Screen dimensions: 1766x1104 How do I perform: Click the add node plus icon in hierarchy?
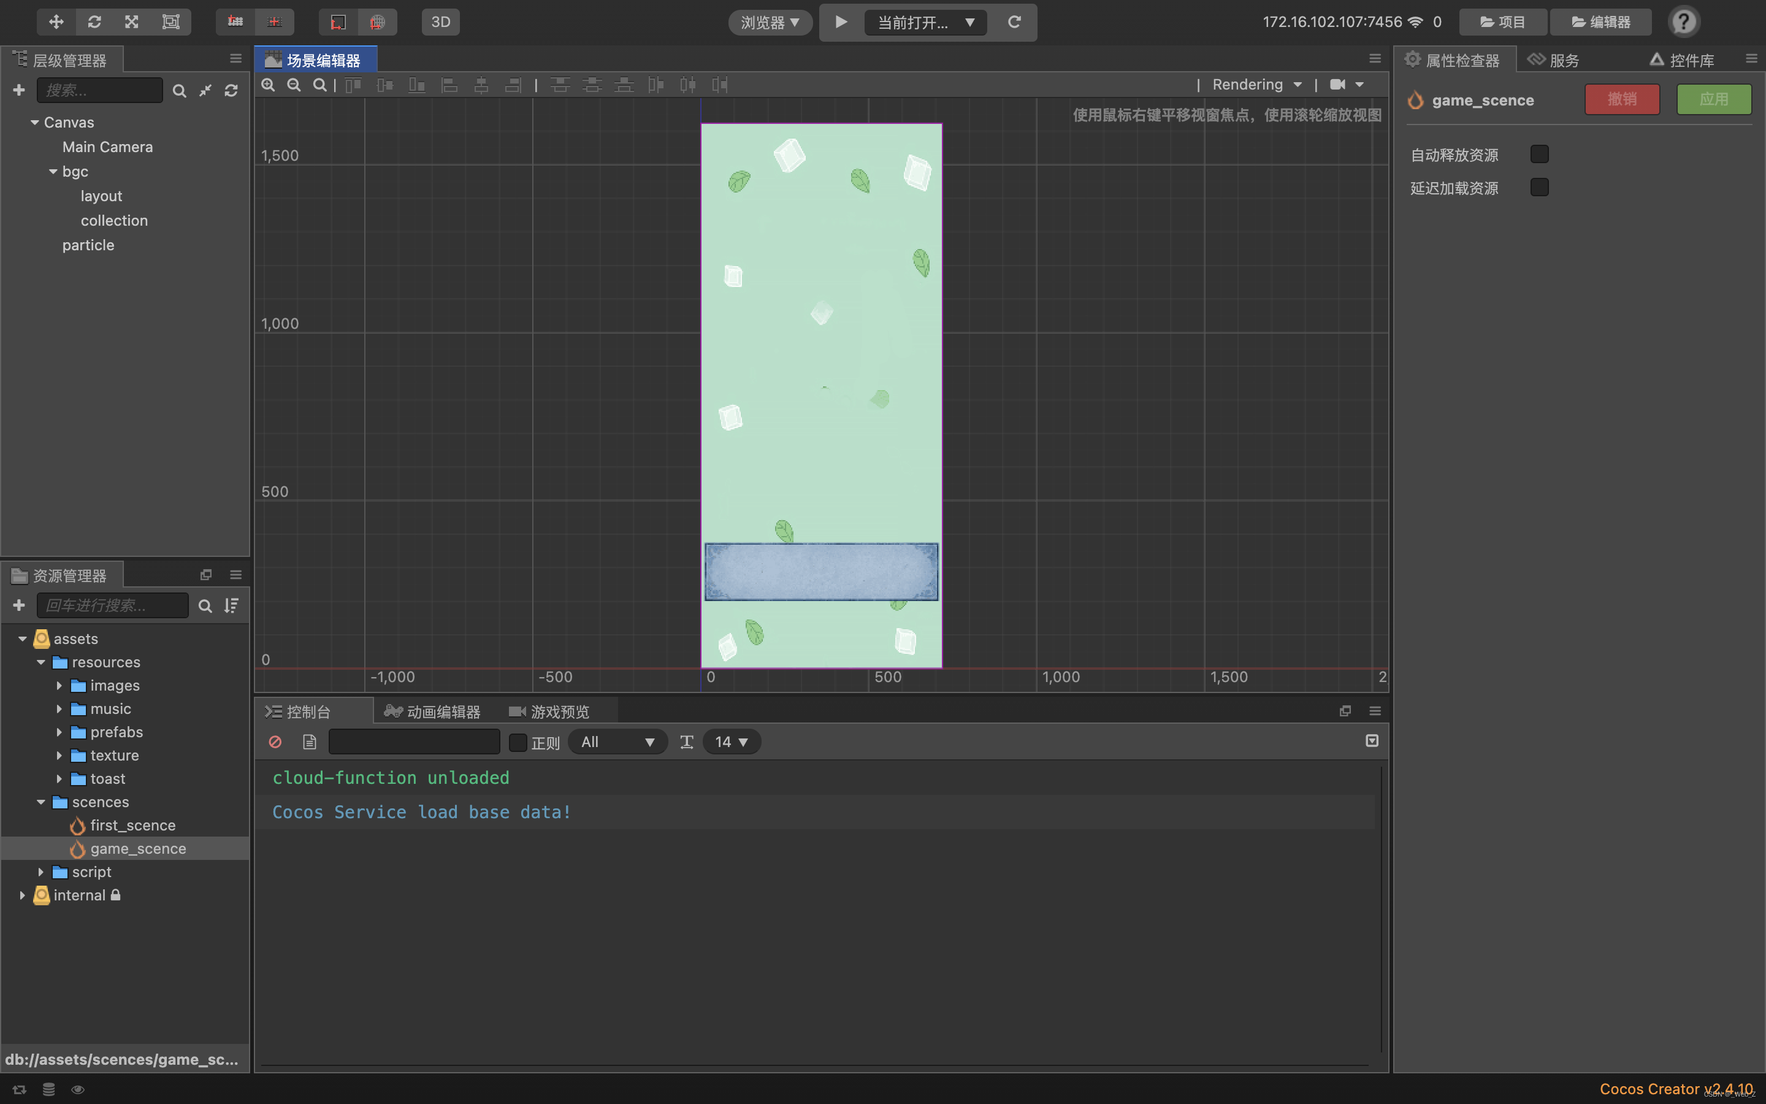(x=19, y=90)
